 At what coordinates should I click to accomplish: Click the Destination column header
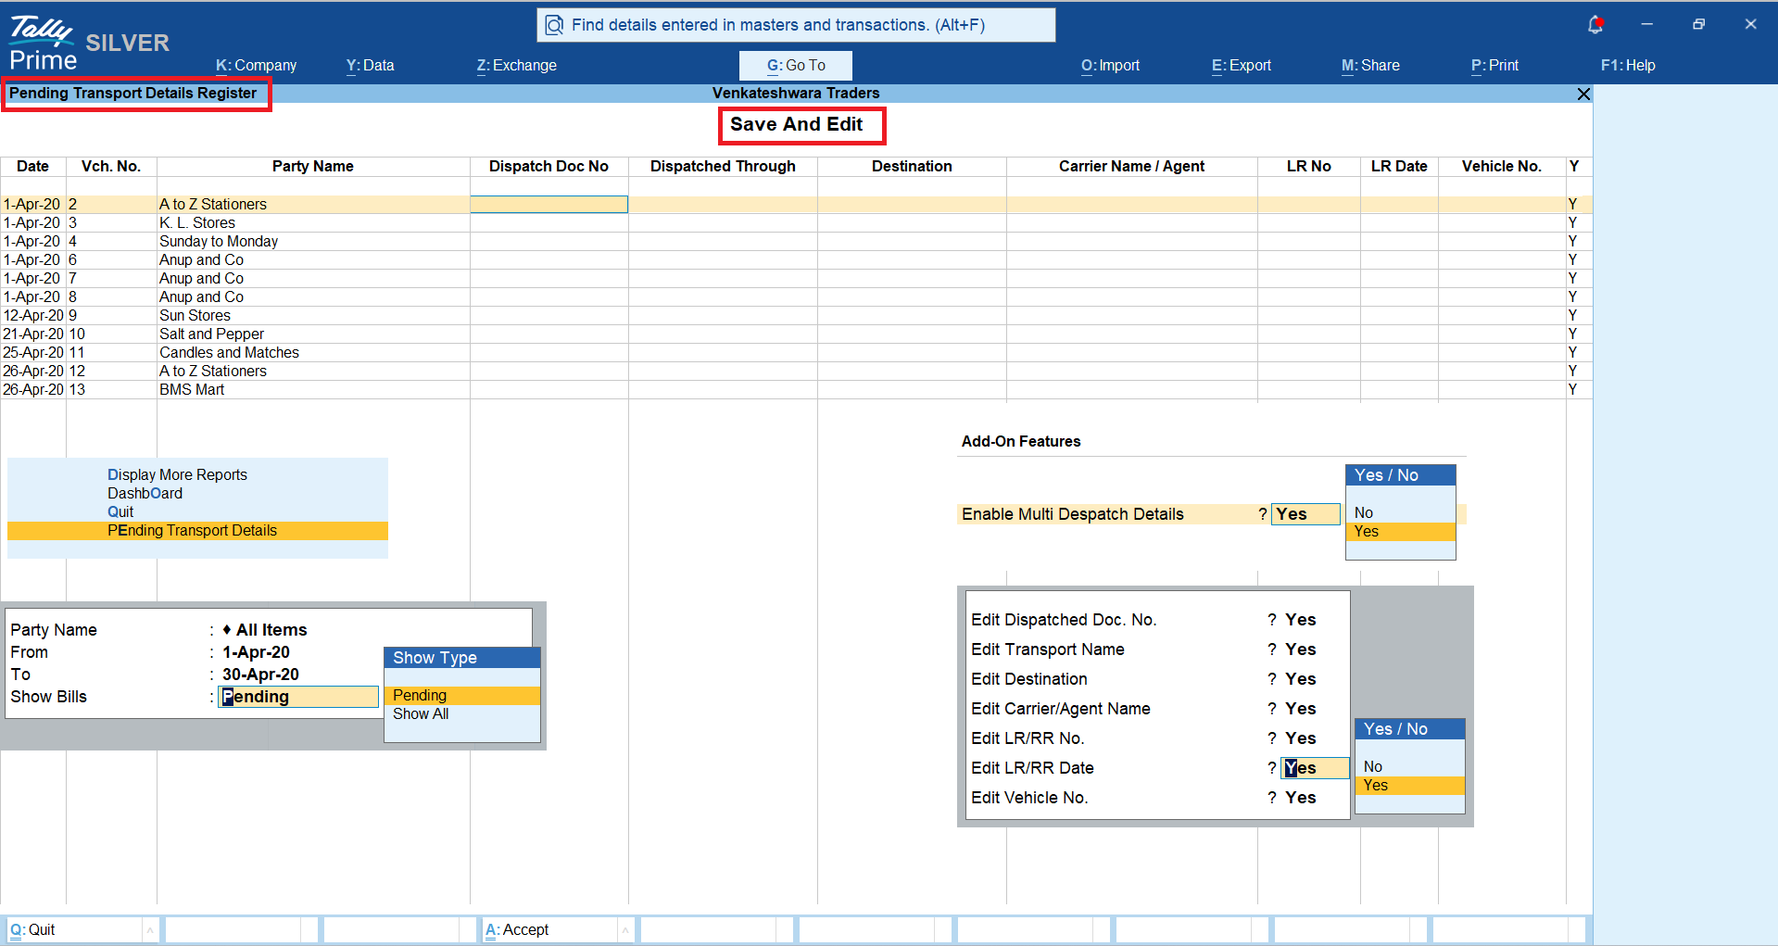[912, 167]
